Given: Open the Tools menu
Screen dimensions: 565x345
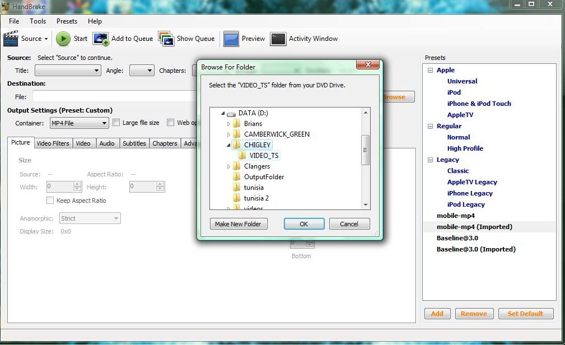Looking at the screenshot, I should click(38, 21).
